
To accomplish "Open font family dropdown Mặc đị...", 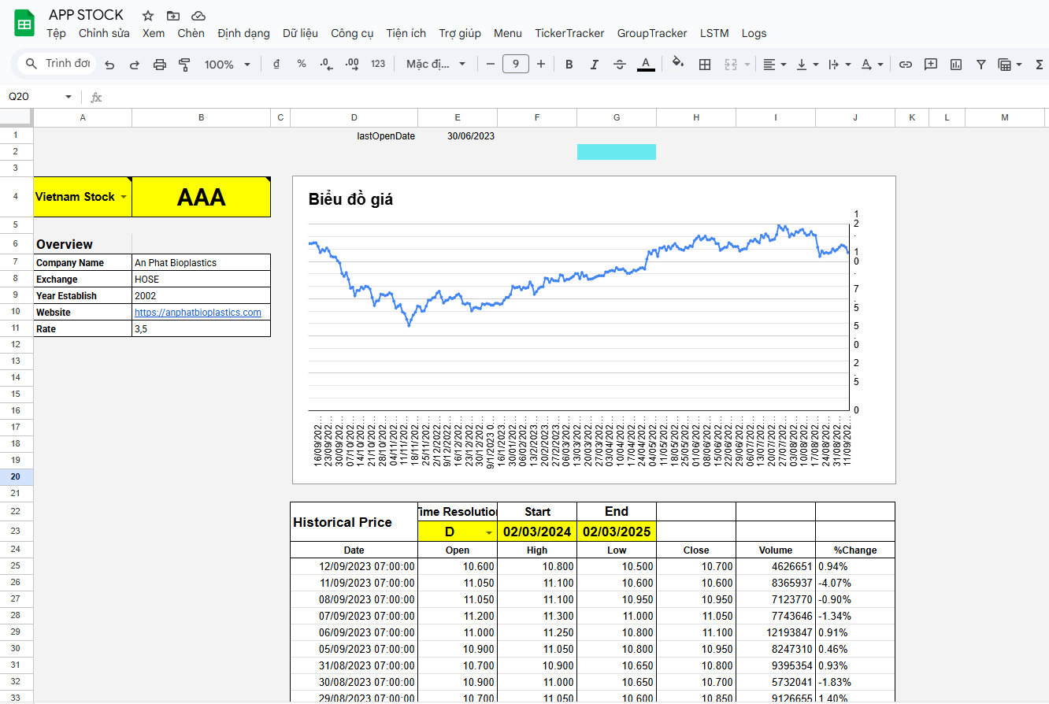I will [x=436, y=64].
